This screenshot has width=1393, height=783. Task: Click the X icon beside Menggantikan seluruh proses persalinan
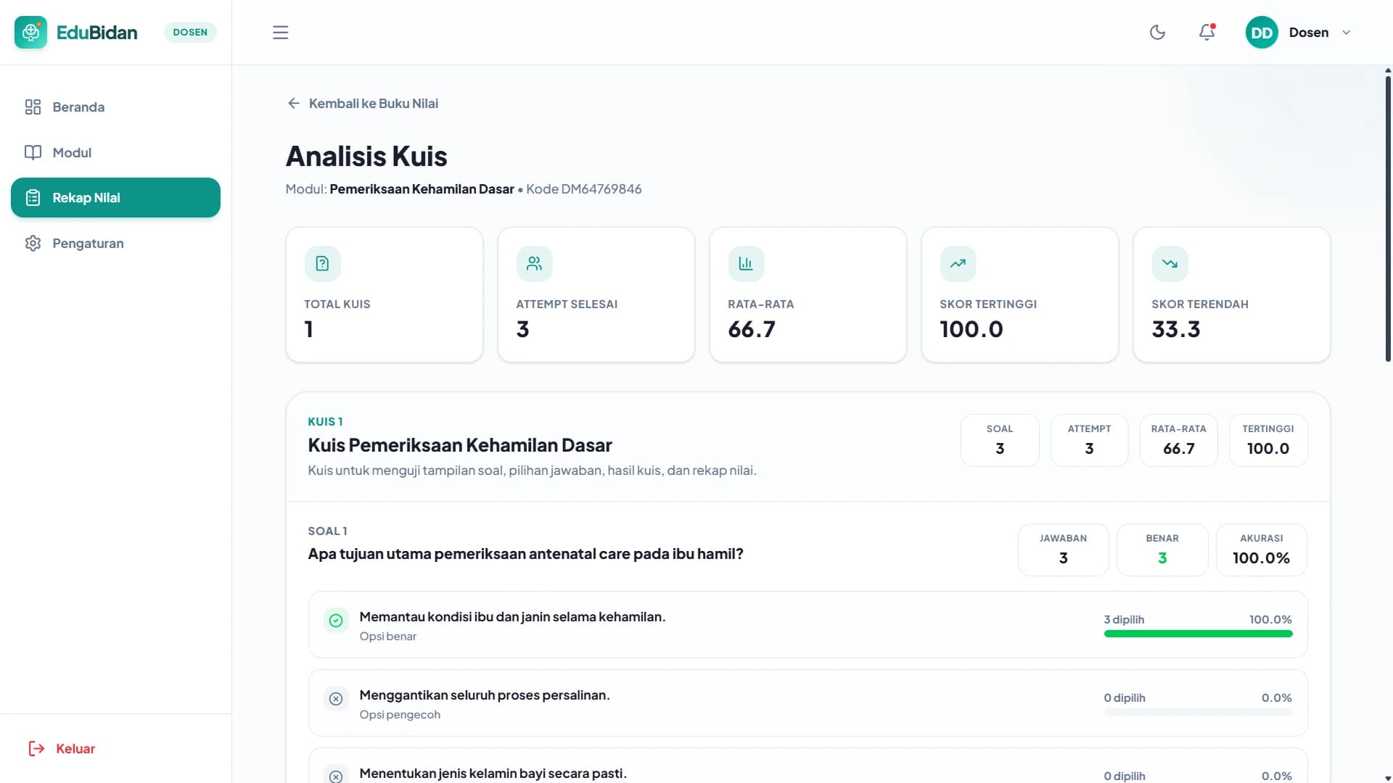tap(336, 699)
